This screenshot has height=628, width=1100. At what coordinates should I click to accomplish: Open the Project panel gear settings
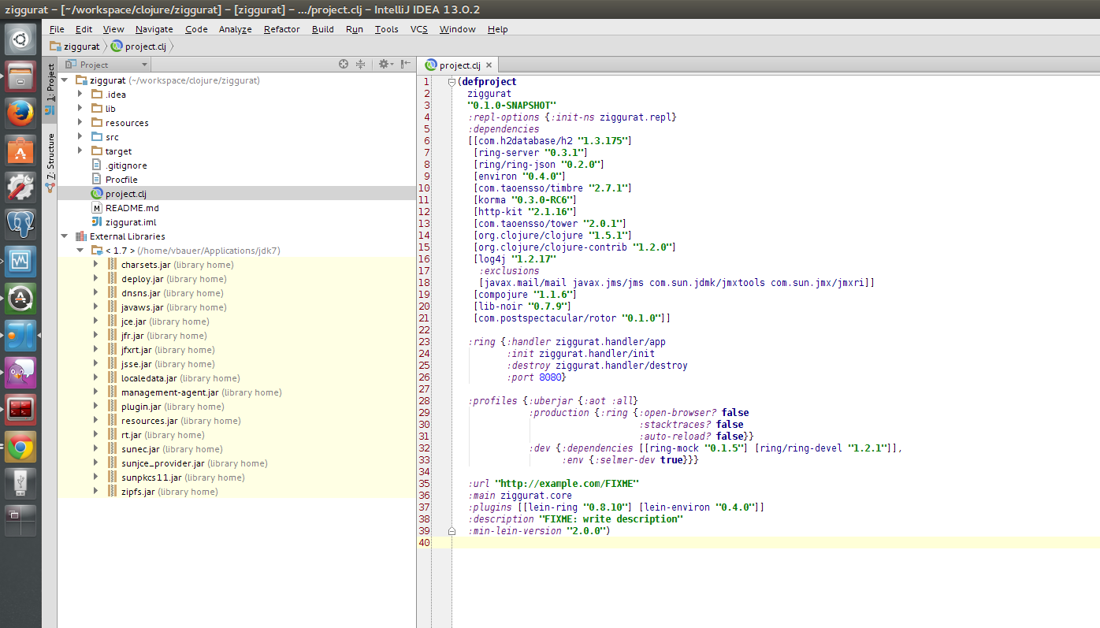385,65
